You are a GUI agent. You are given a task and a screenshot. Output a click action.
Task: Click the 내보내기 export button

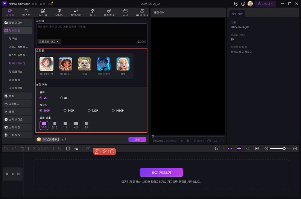click(266, 3)
